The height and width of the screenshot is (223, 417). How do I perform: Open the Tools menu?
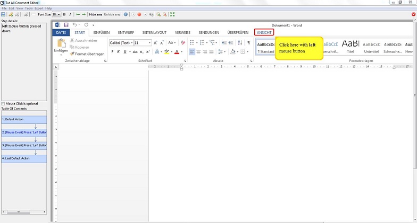pos(28,8)
